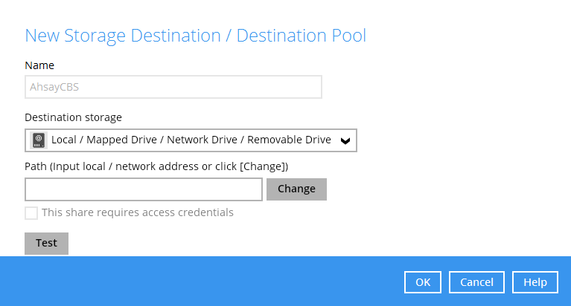Click the Destination Pool part of the title
This screenshot has width=571, height=306.
click(302, 36)
